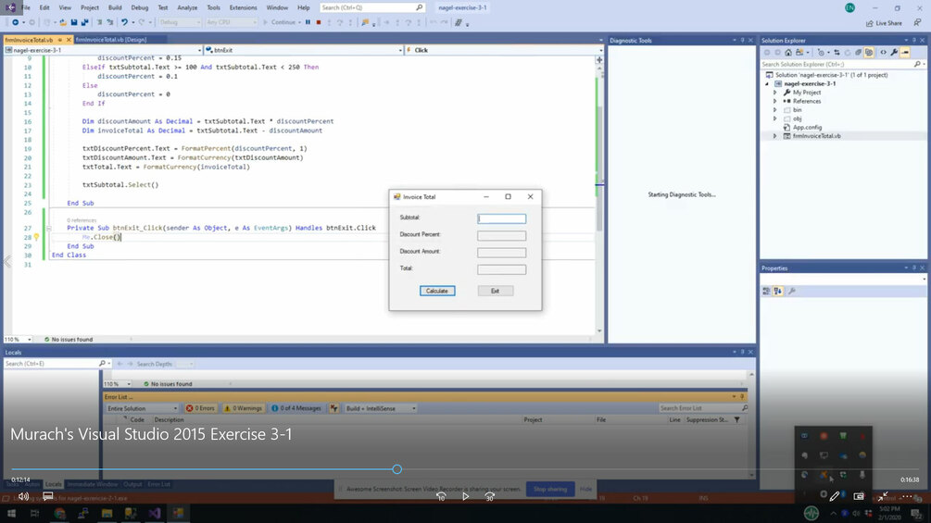Open the Debug menu

coord(140,7)
